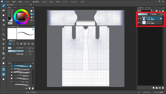Choose polygon drawing method
Viewport: 166px width, 94px height.
[x=32, y=44]
